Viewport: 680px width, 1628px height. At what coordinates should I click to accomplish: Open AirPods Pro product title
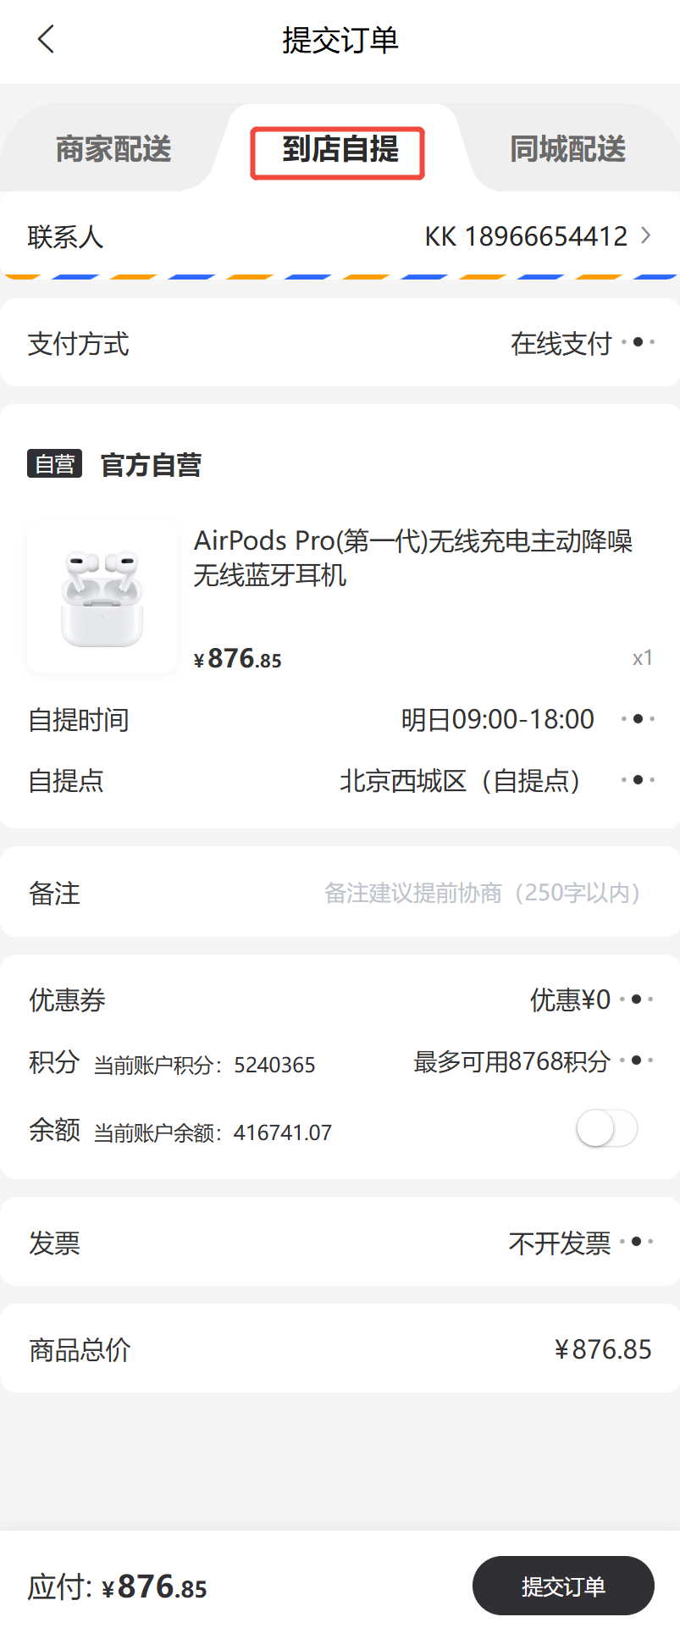click(412, 557)
